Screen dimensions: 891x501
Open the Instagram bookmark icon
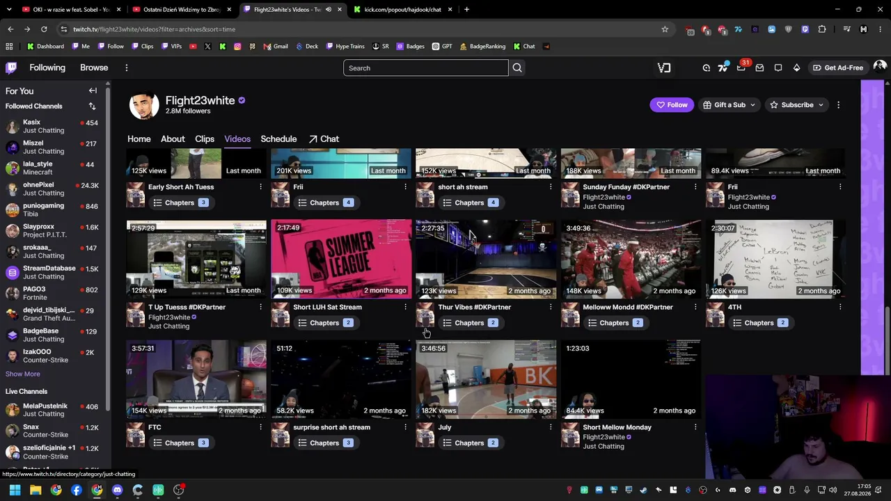pyautogui.click(x=237, y=47)
